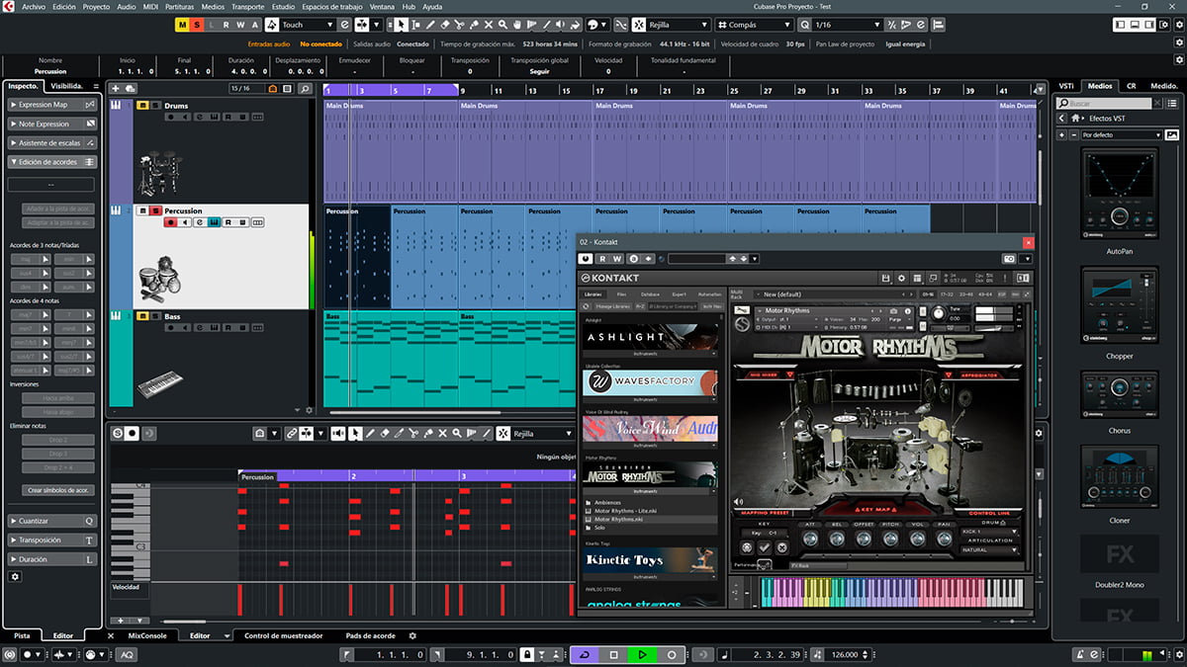The width and height of the screenshot is (1187, 667).
Task: Expand the Cuantizar section
Action: pyautogui.click(x=51, y=521)
